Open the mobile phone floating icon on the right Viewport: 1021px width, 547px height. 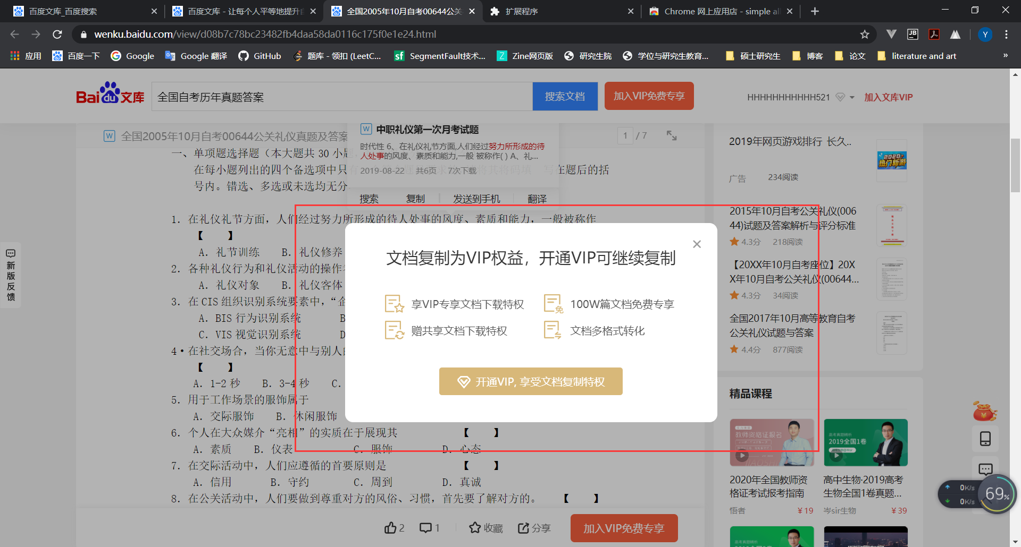tap(986, 439)
